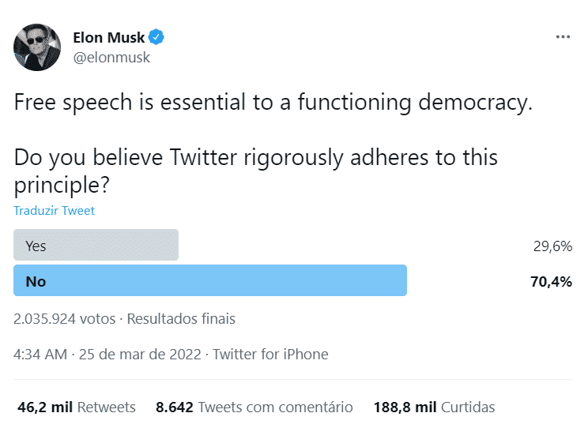View the 188,8 mil Curtidas list

434,407
